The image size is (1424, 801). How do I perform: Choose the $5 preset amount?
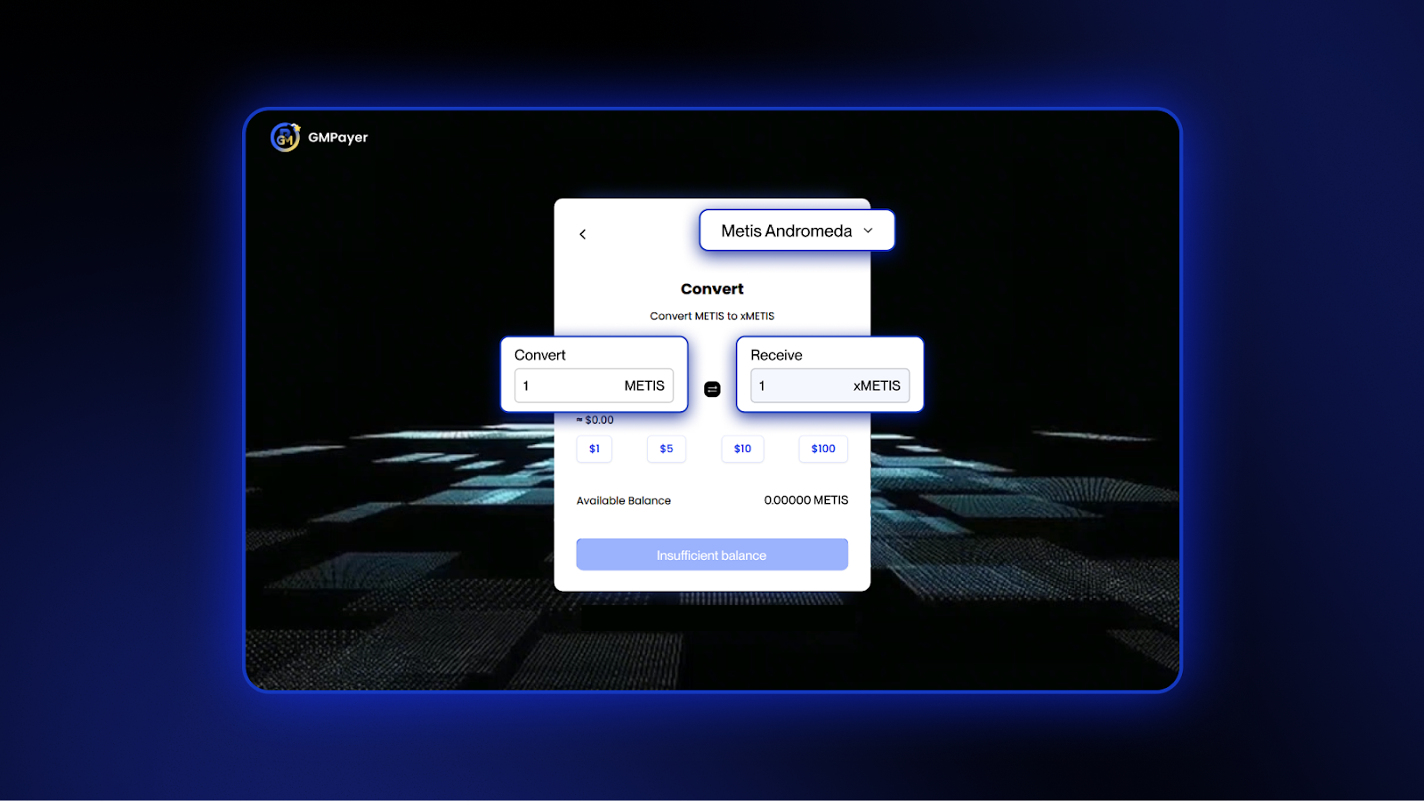click(x=667, y=449)
